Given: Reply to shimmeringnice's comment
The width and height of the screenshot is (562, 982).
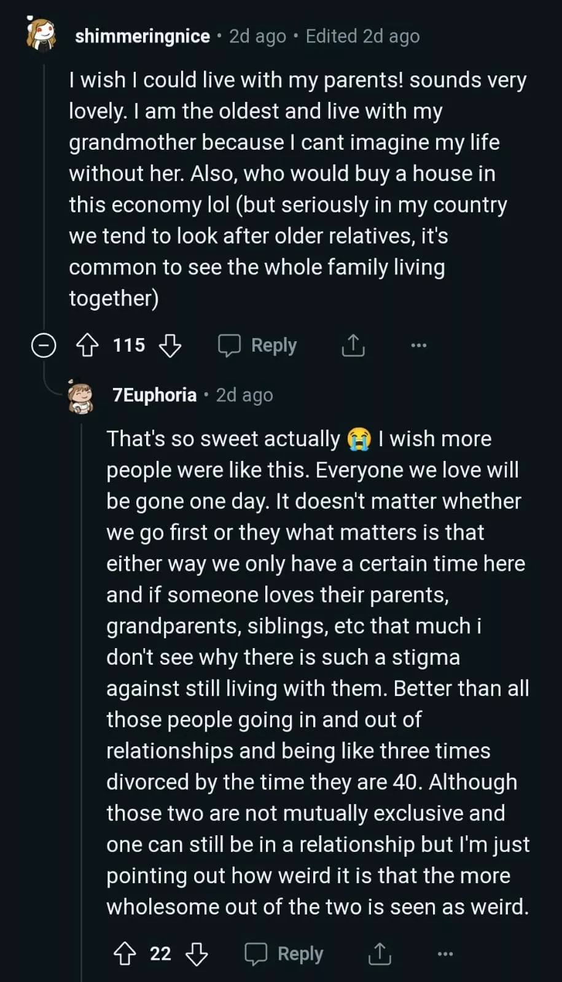Looking at the screenshot, I should pos(258,346).
